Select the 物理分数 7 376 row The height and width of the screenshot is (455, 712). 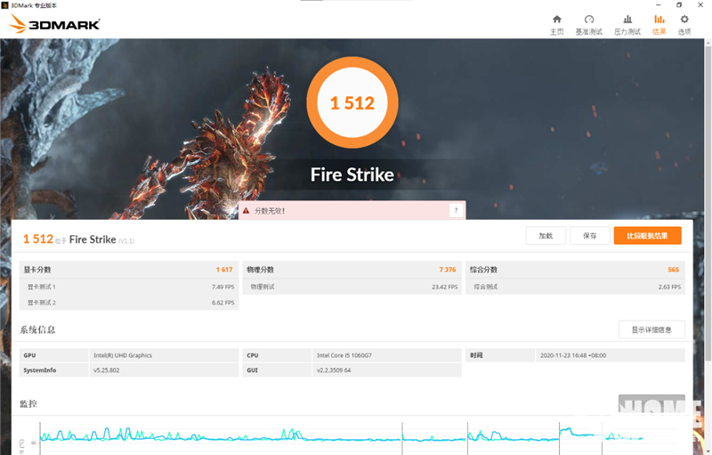(x=352, y=270)
